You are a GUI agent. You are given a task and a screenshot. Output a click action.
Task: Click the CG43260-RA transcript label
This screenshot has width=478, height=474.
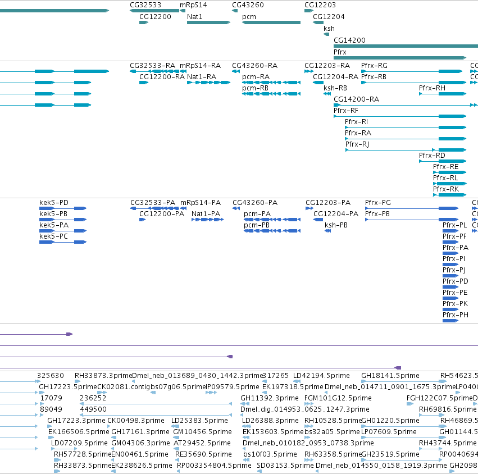(x=254, y=66)
